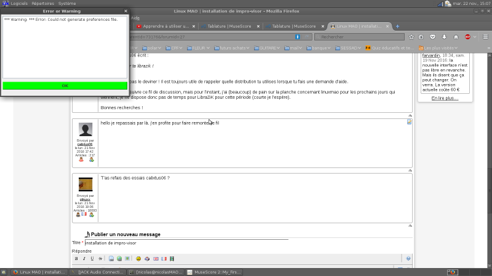Screen dimensions: 492x276
Task: Expand the banque bookmarks folder
Action: [x=319, y=48]
